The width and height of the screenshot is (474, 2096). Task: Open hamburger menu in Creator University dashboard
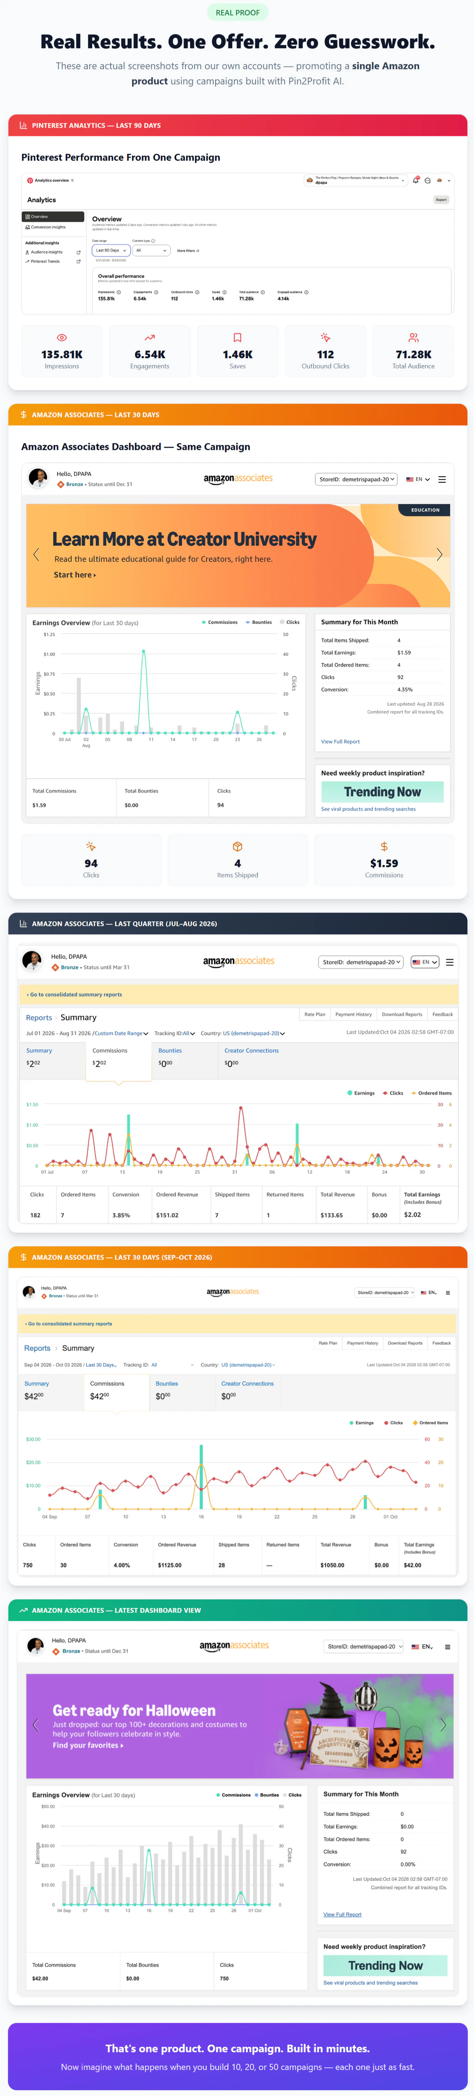(x=442, y=479)
